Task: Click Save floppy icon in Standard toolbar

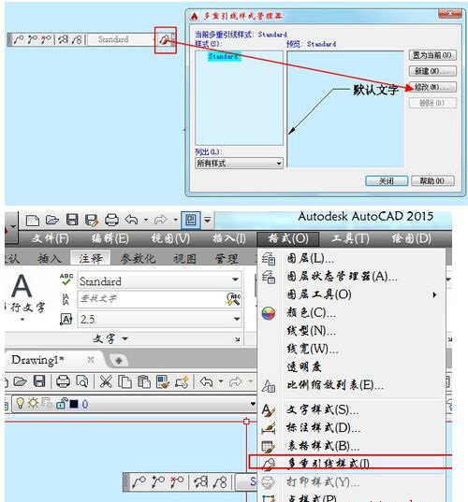Action: 39,381
